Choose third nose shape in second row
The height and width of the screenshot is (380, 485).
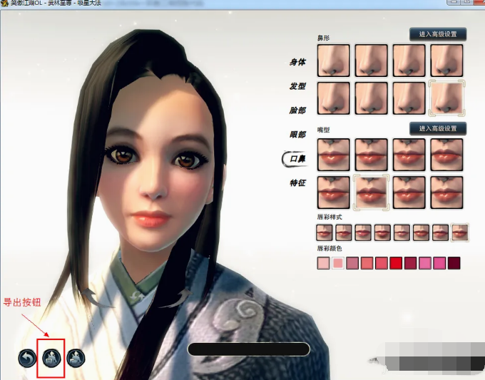409,98
